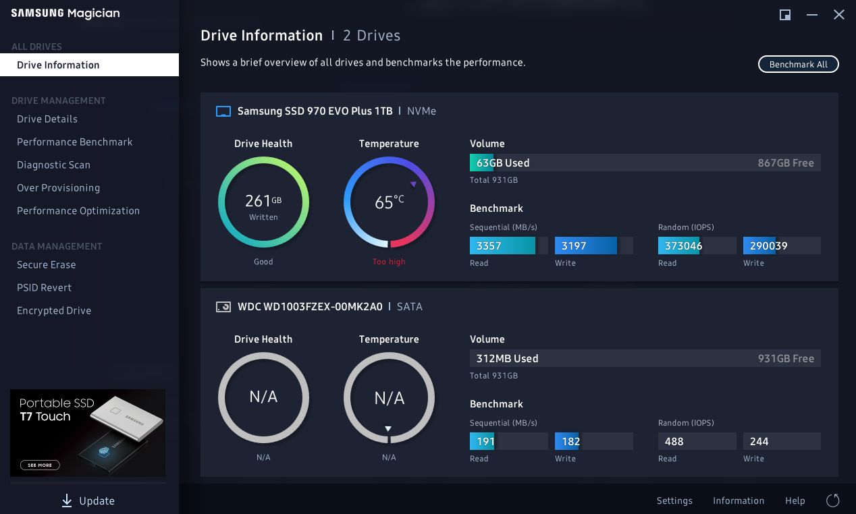Open Performance Optimization
The width and height of the screenshot is (856, 514).
(78, 210)
